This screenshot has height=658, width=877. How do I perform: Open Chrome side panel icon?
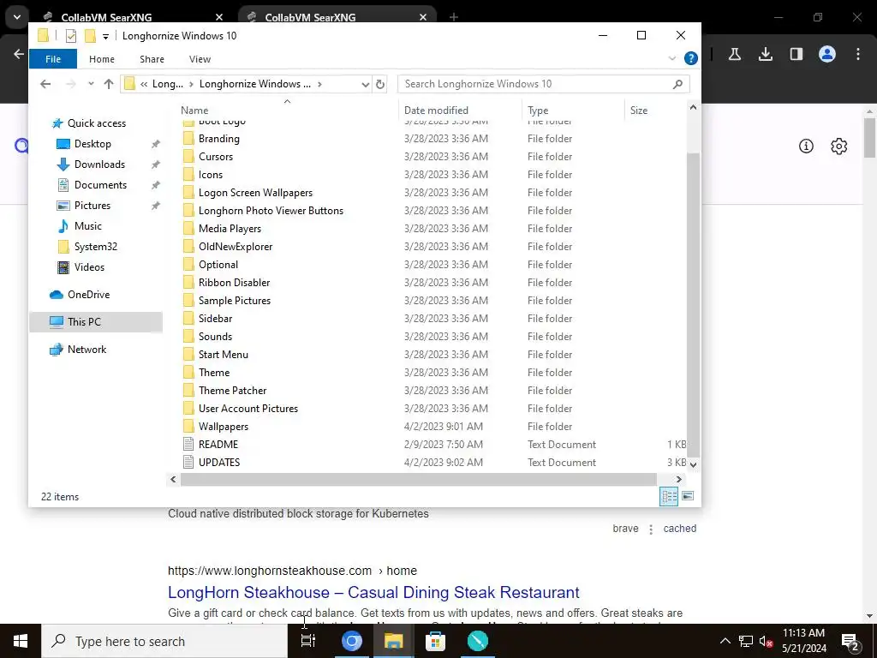(796, 54)
